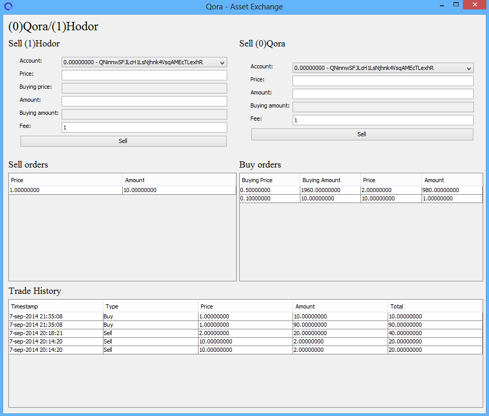Viewport: 489px width, 416px height.
Task: Select the 1960.00000000 buying amount in Buy orders
Action: click(330, 190)
